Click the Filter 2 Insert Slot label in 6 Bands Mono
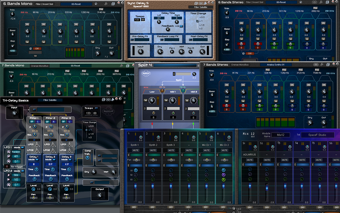 click(x=44, y=4)
